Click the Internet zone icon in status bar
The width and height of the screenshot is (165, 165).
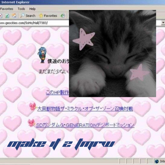click(x=157, y=162)
